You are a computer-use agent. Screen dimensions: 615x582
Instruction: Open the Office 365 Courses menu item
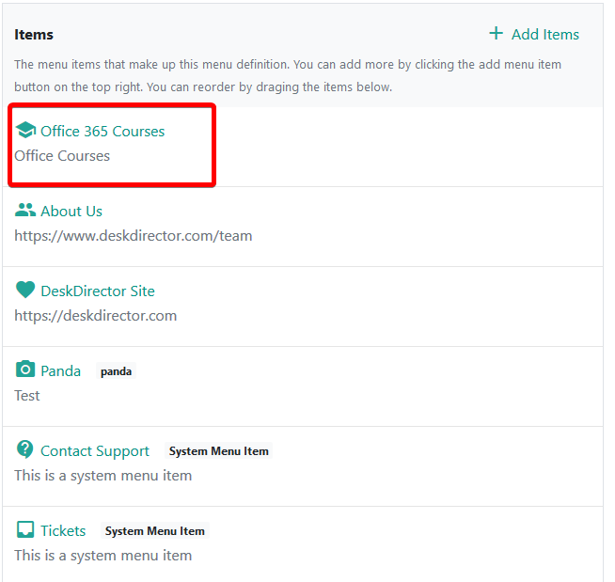pyautogui.click(x=102, y=132)
